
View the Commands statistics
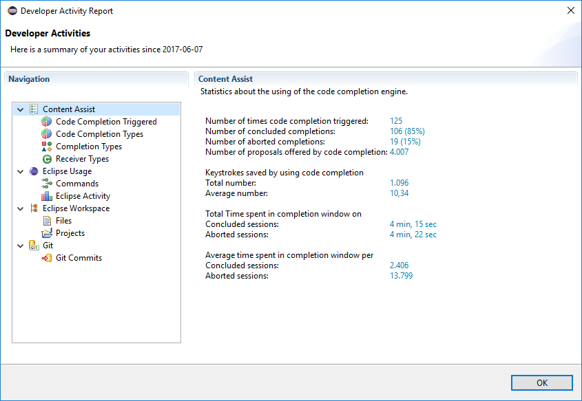pyautogui.click(x=77, y=184)
